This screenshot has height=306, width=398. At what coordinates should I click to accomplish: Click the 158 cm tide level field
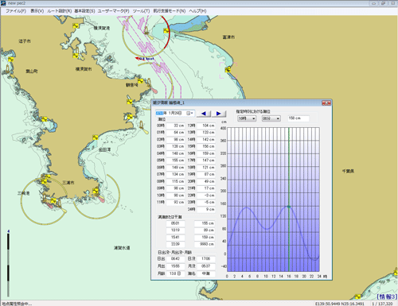[x=298, y=118]
